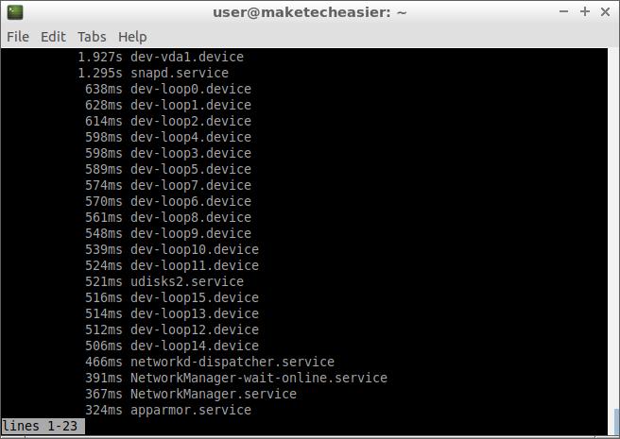Click the NetworkManager.service entry at 367ms
Image resolution: width=620 pixels, height=439 pixels.
[x=213, y=394]
